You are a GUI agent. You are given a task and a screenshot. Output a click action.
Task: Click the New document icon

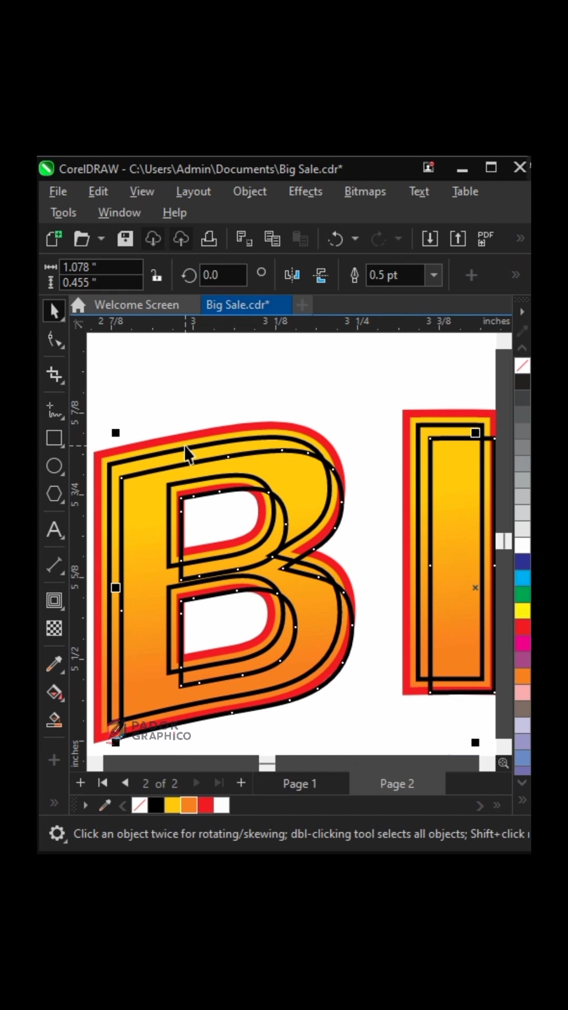click(x=54, y=239)
